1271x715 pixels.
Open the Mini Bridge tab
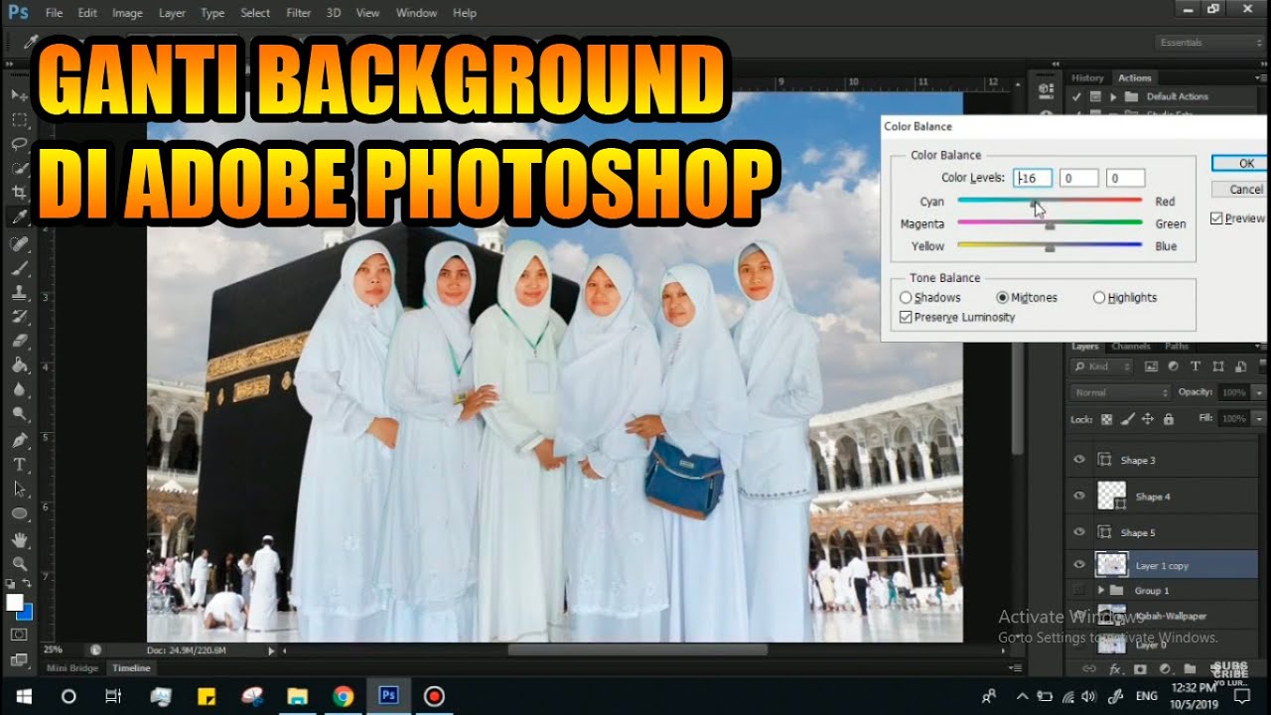click(74, 668)
